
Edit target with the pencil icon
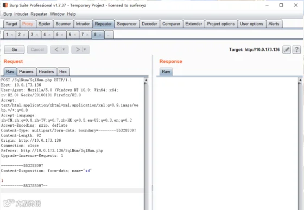pyautogui.click(x=287, y=50)
